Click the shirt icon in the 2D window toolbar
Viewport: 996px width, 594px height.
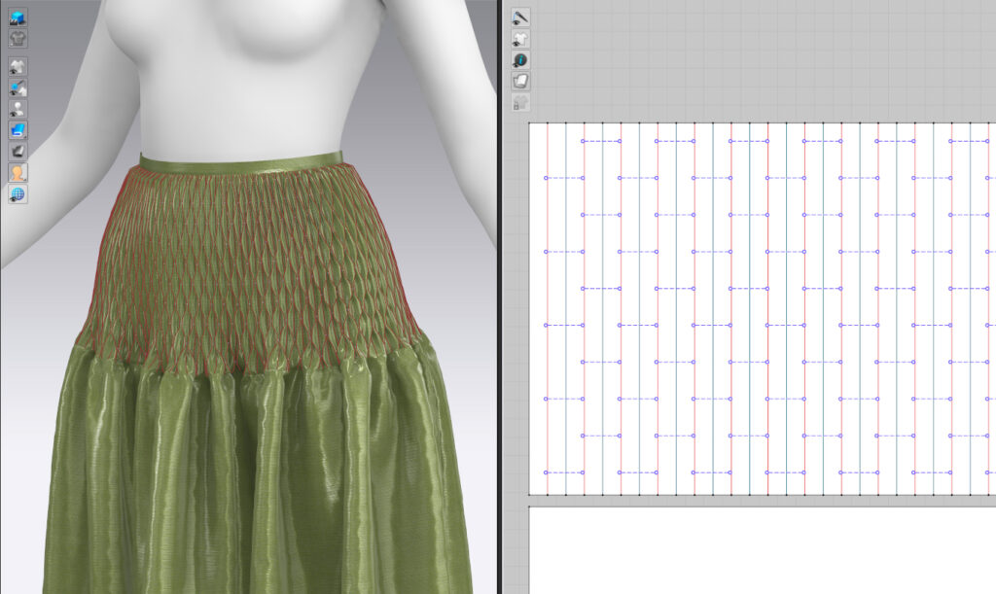pos(521,38)
